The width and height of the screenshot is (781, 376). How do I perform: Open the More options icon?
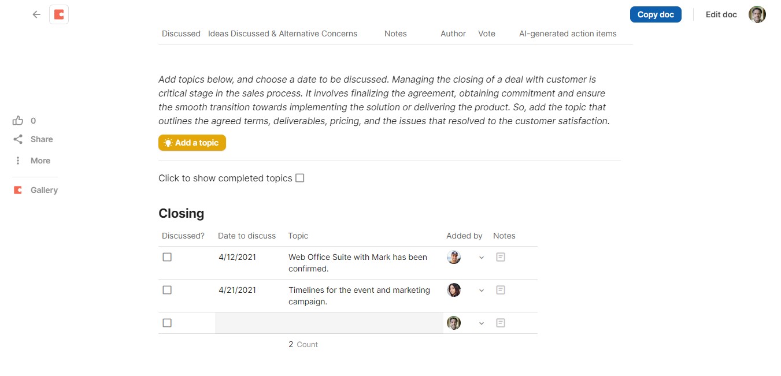coord(18,161)
